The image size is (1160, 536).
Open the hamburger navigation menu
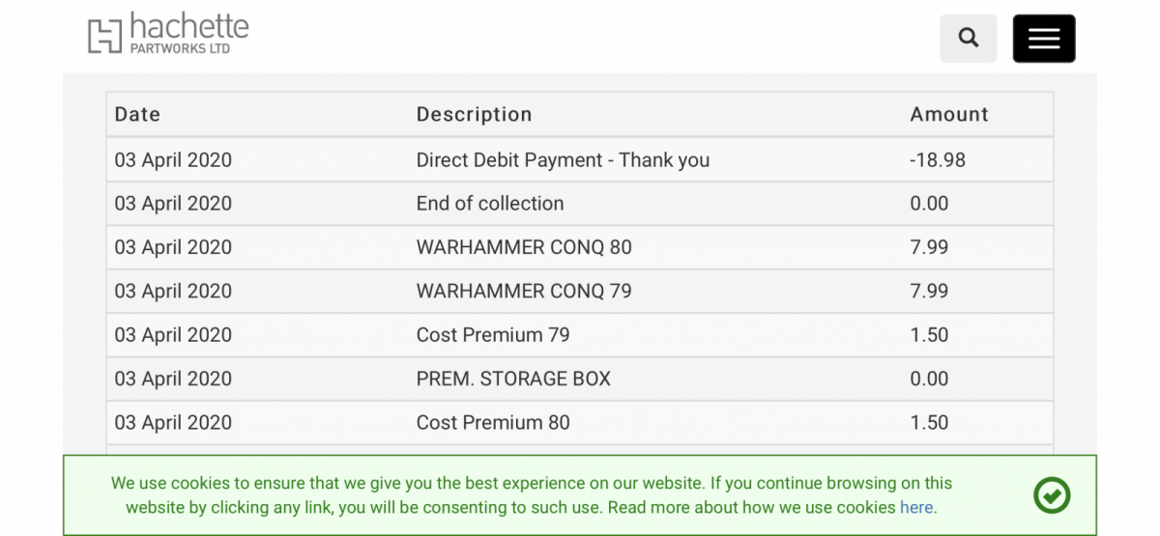point(1044,39)
